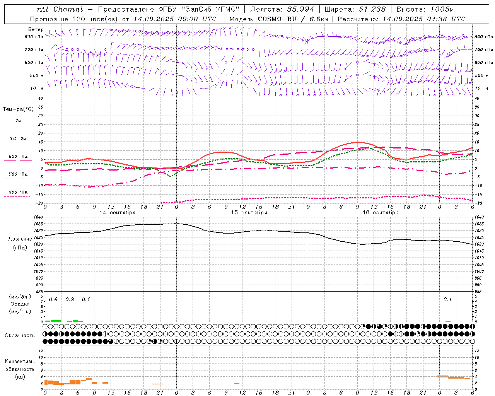This screenshot has width=495, height=396.
Task: Click the Осадки precipitation panel title
Action: [20, 304]
